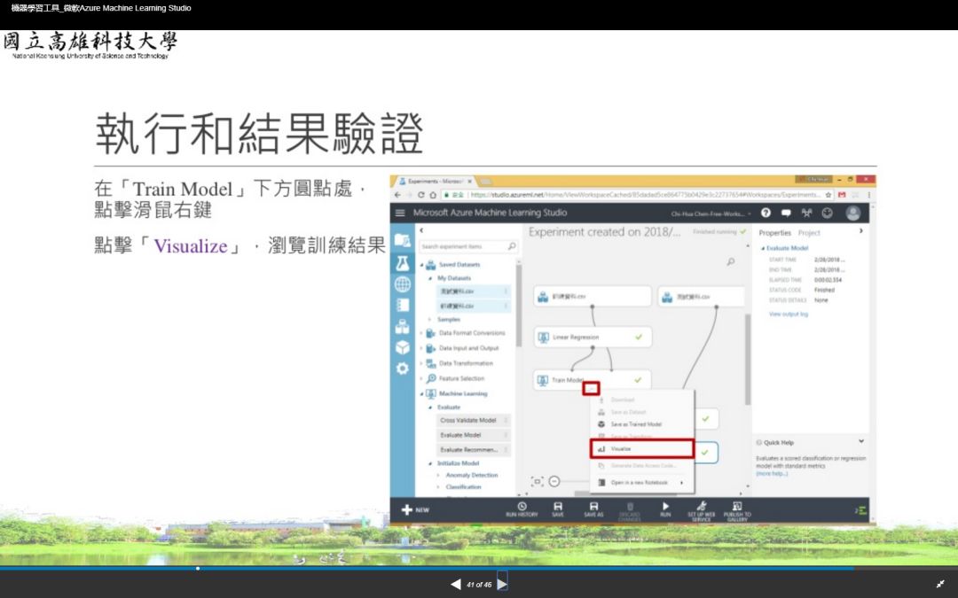Advance to the next slide
This screenshot has height=598, width=958.
(502, 584)
